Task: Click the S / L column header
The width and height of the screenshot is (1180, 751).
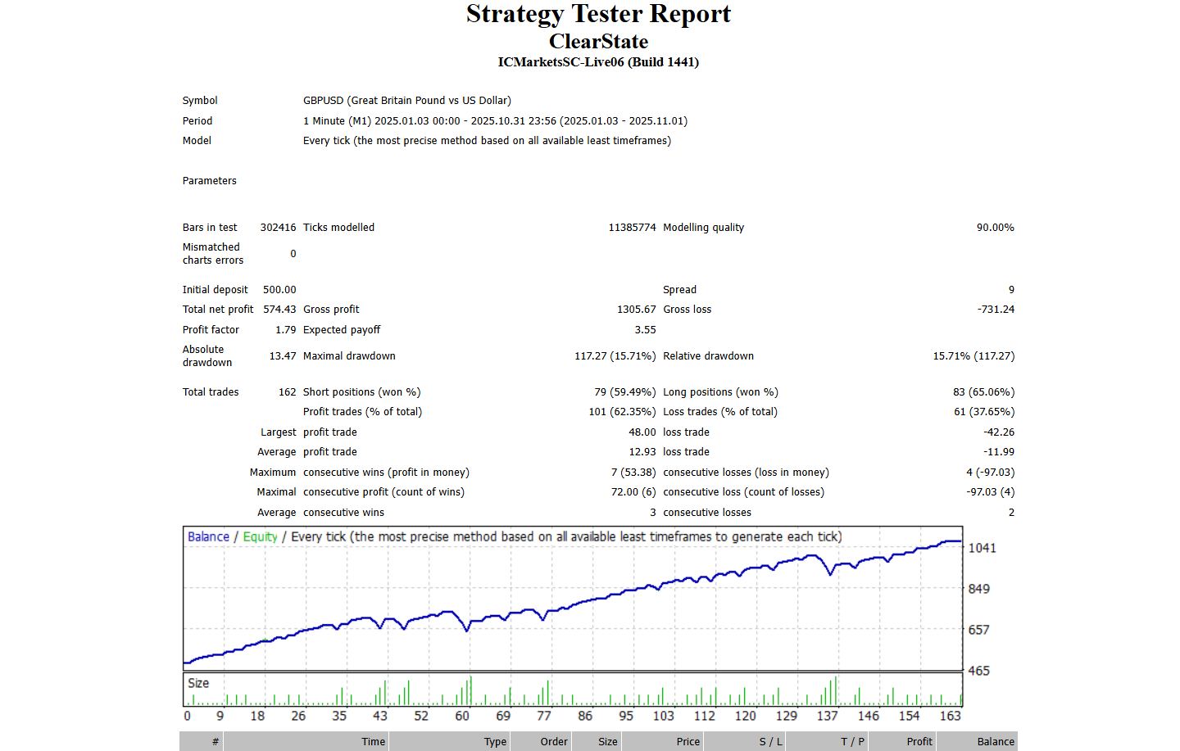Action: click(x=770, y=742)
